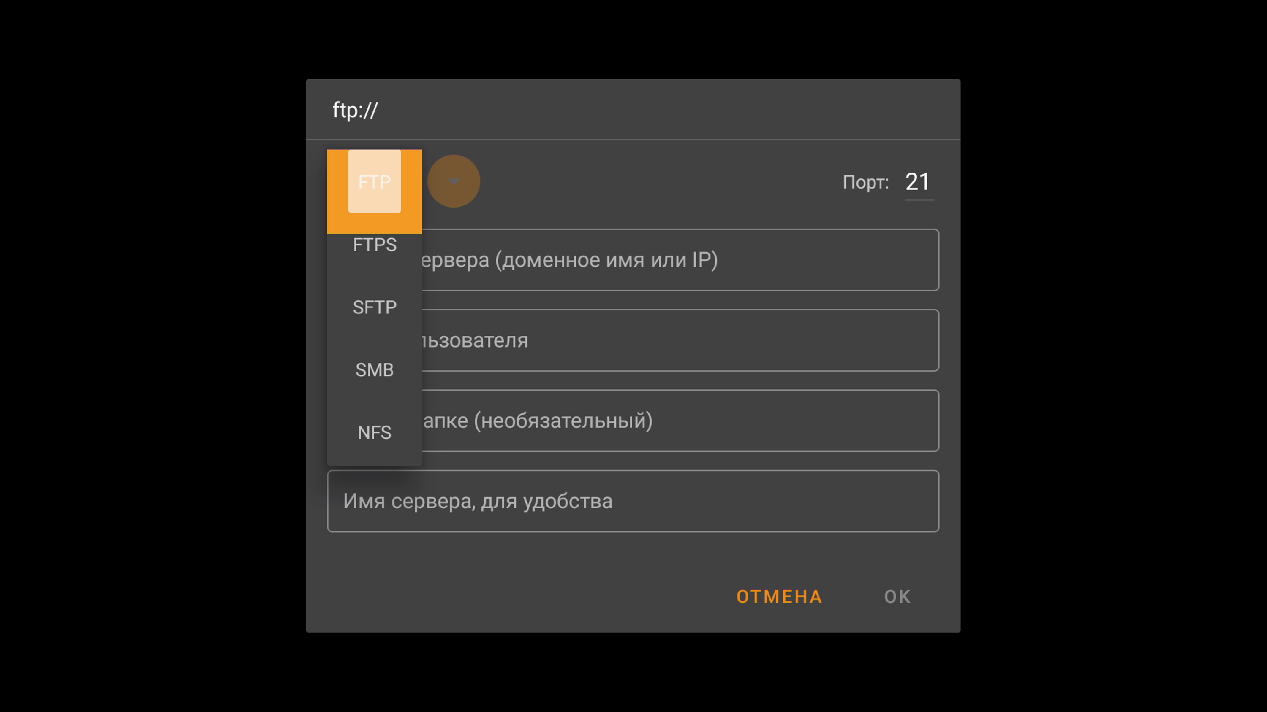Choose NFS from the dropdown list
The image size is (1267, 712).
click(x=374, y=432)
